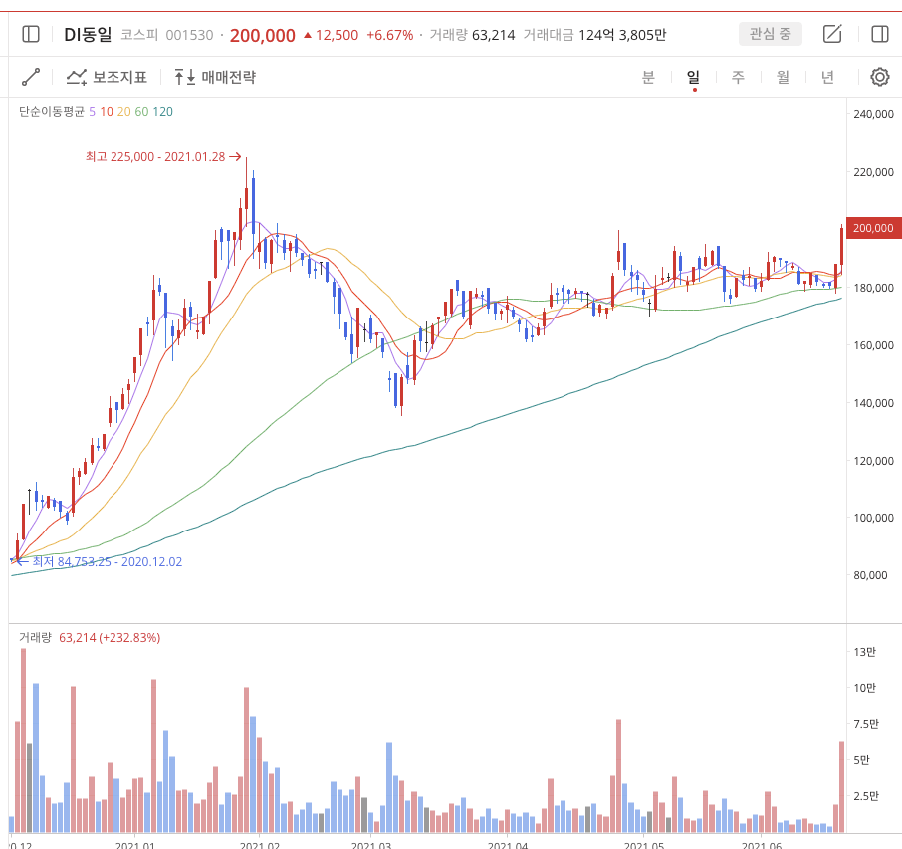
Task: Select the 120-day moving average legend
Action: [163, 112]
